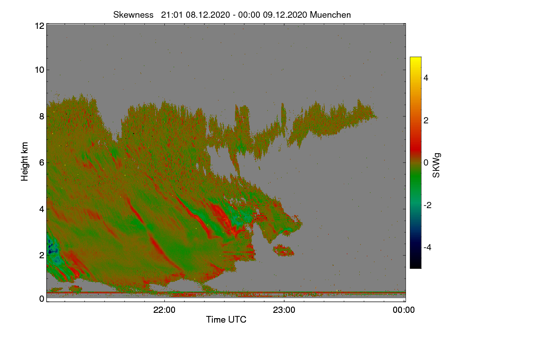Click the colorbar tick label -4
Screen dimensions: 533x355
coord(427,247)
